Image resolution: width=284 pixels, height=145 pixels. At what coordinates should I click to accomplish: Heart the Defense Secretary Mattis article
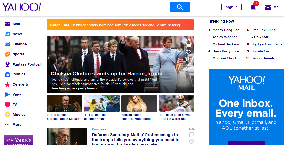191,141
